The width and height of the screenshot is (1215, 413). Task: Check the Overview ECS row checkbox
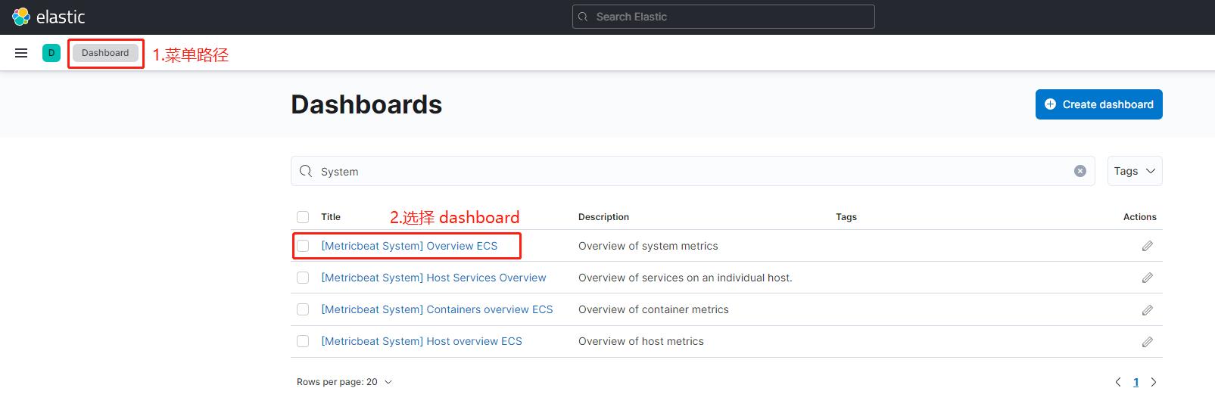[x=303, y=246]
